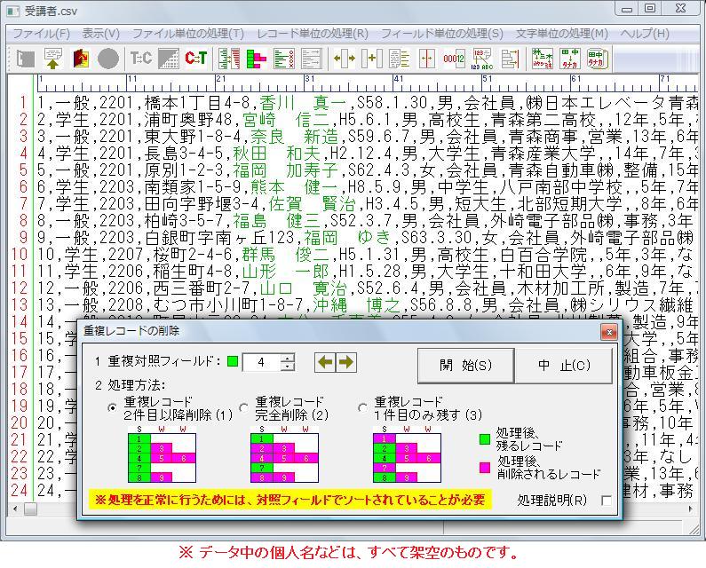Viewport: 706px width, 568px height.
Task: Select 重複レコード 2件目以降削除 (1) radio option
Action: [112, 408]
